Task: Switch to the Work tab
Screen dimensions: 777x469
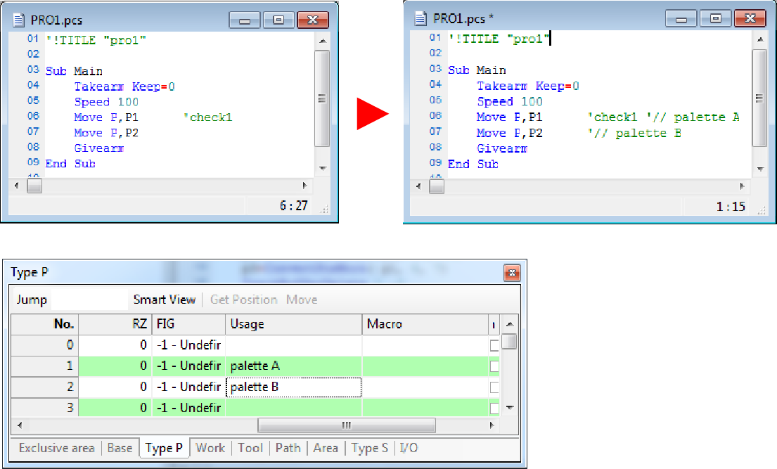Action: [210, 448]
